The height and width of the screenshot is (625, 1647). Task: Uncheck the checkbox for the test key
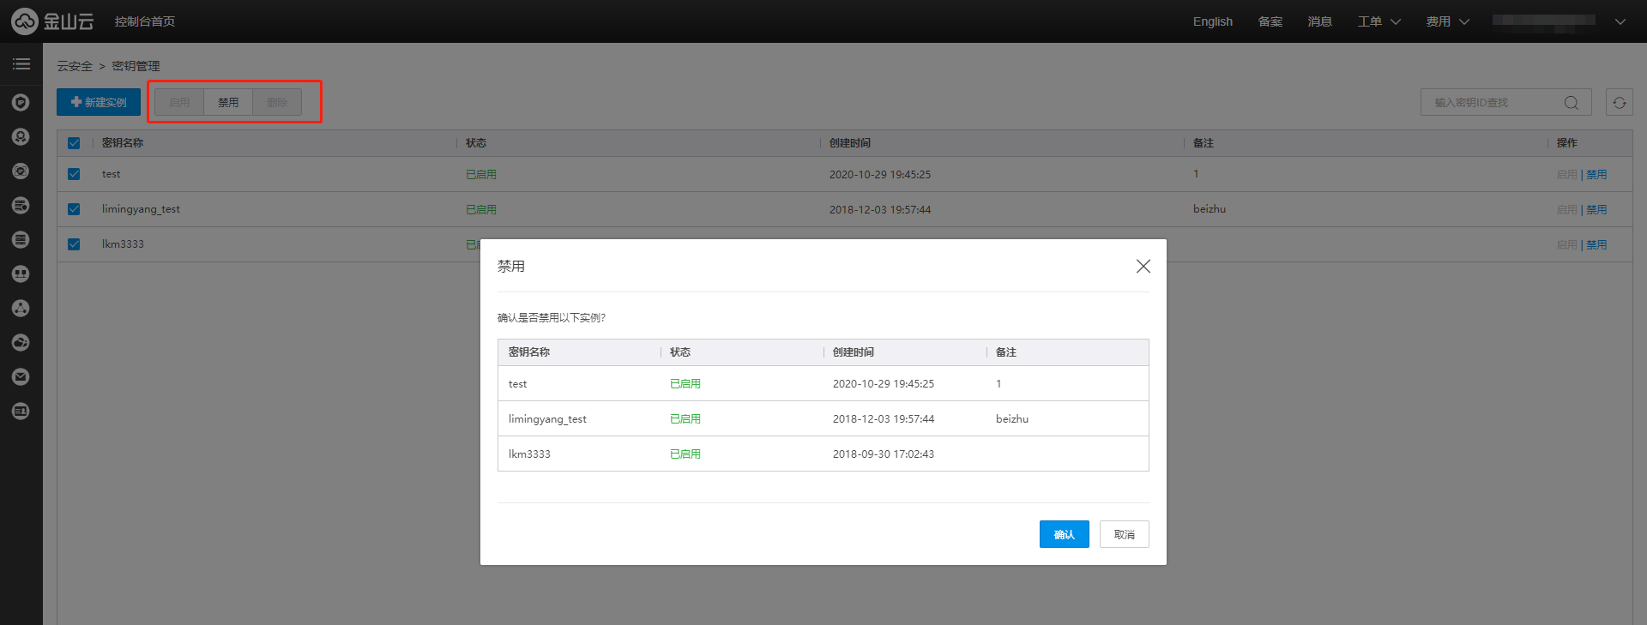pyautogui.click(x=74, y=174)
